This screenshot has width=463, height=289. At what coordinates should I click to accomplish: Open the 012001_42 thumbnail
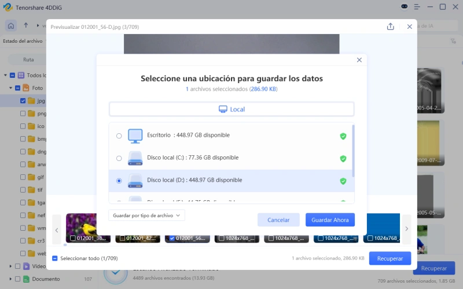(138, 238)
